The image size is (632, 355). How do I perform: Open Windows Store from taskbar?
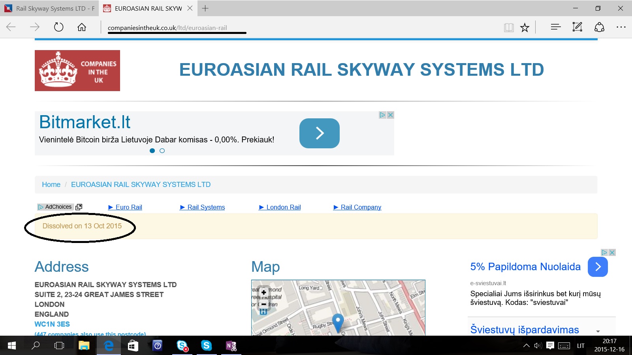click(133, 346)
